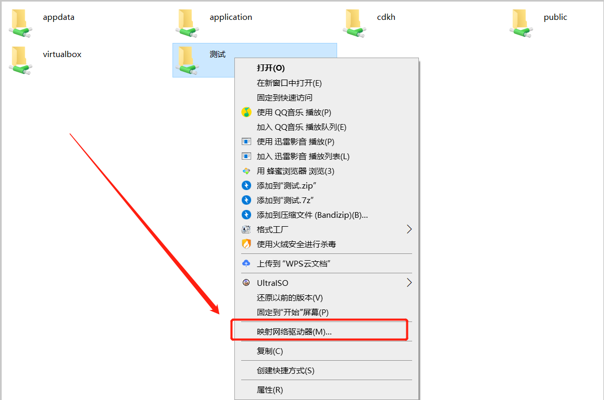Open the appdata network folder icon
Viewport: 604px width, 400px height.
20,23
